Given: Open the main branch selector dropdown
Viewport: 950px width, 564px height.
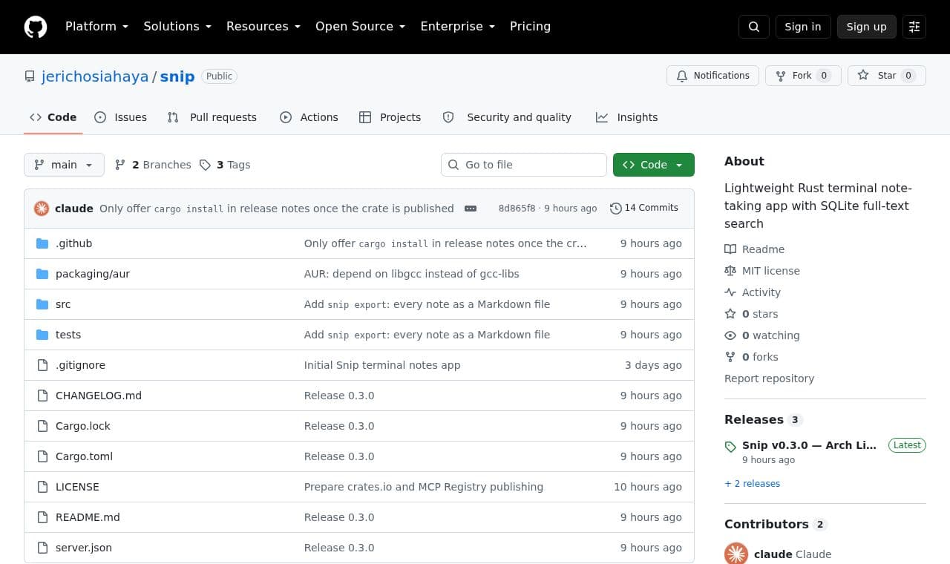Looking at the screenshot, I should pos(64,165).
